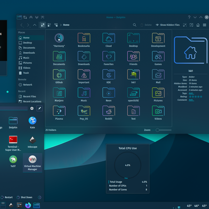This screenshot has width=209, height=209.
Task: Open launcher settings gear icon
Action: [x=32, y=109]
